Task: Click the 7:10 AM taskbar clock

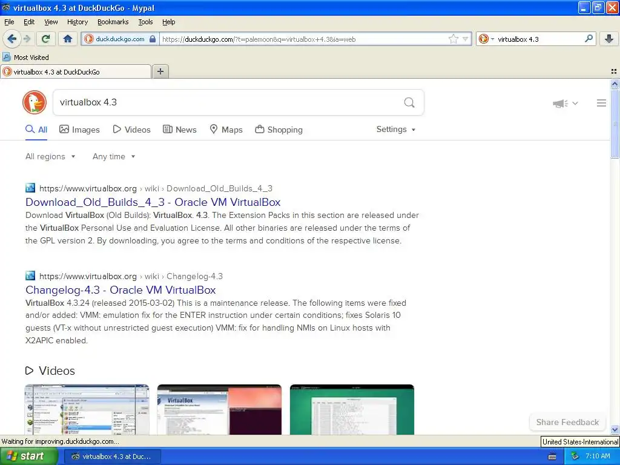Action: (x=598, y=456)
